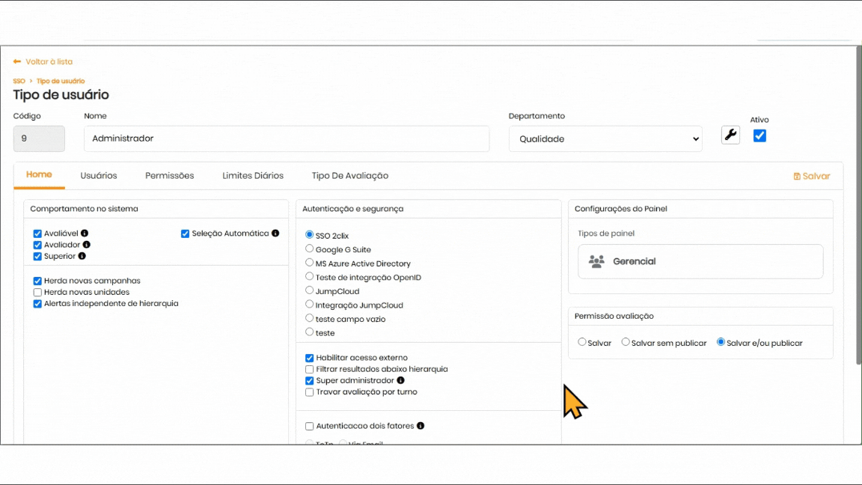Open the Tipo De Avaliação tab
Image resolution: width=862 pixels, height=485 pixels.
[x=349, y=176]
